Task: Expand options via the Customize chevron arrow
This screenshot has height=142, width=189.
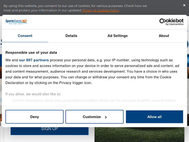Action: (x=106, y=117)
